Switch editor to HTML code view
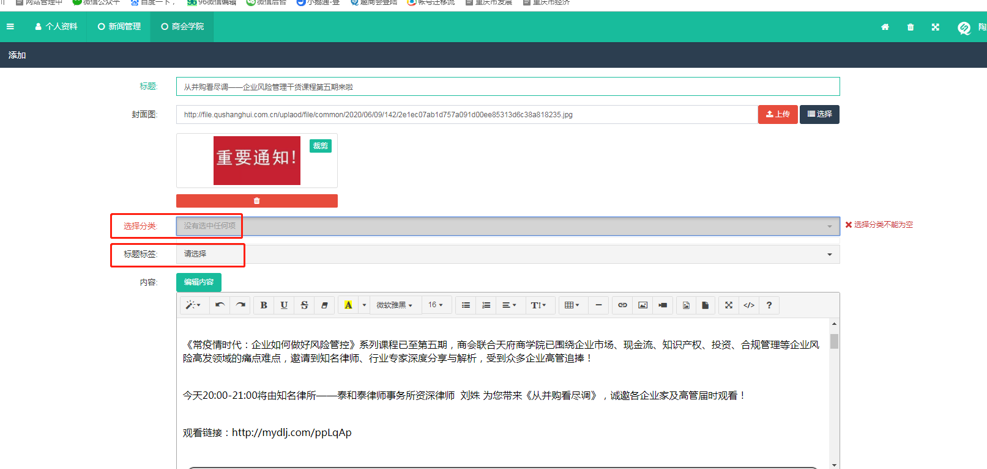This screenshot has height=469, width=987. pyautogui.click(x=749, y=305)
